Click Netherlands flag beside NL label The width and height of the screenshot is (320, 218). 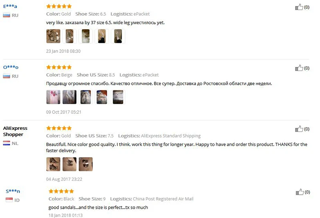coord(6,143)
